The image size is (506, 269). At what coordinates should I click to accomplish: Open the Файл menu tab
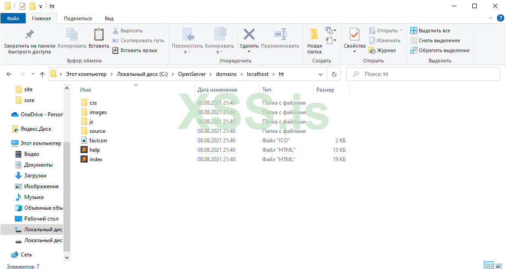pyautogui.click(x=13, y=18)
